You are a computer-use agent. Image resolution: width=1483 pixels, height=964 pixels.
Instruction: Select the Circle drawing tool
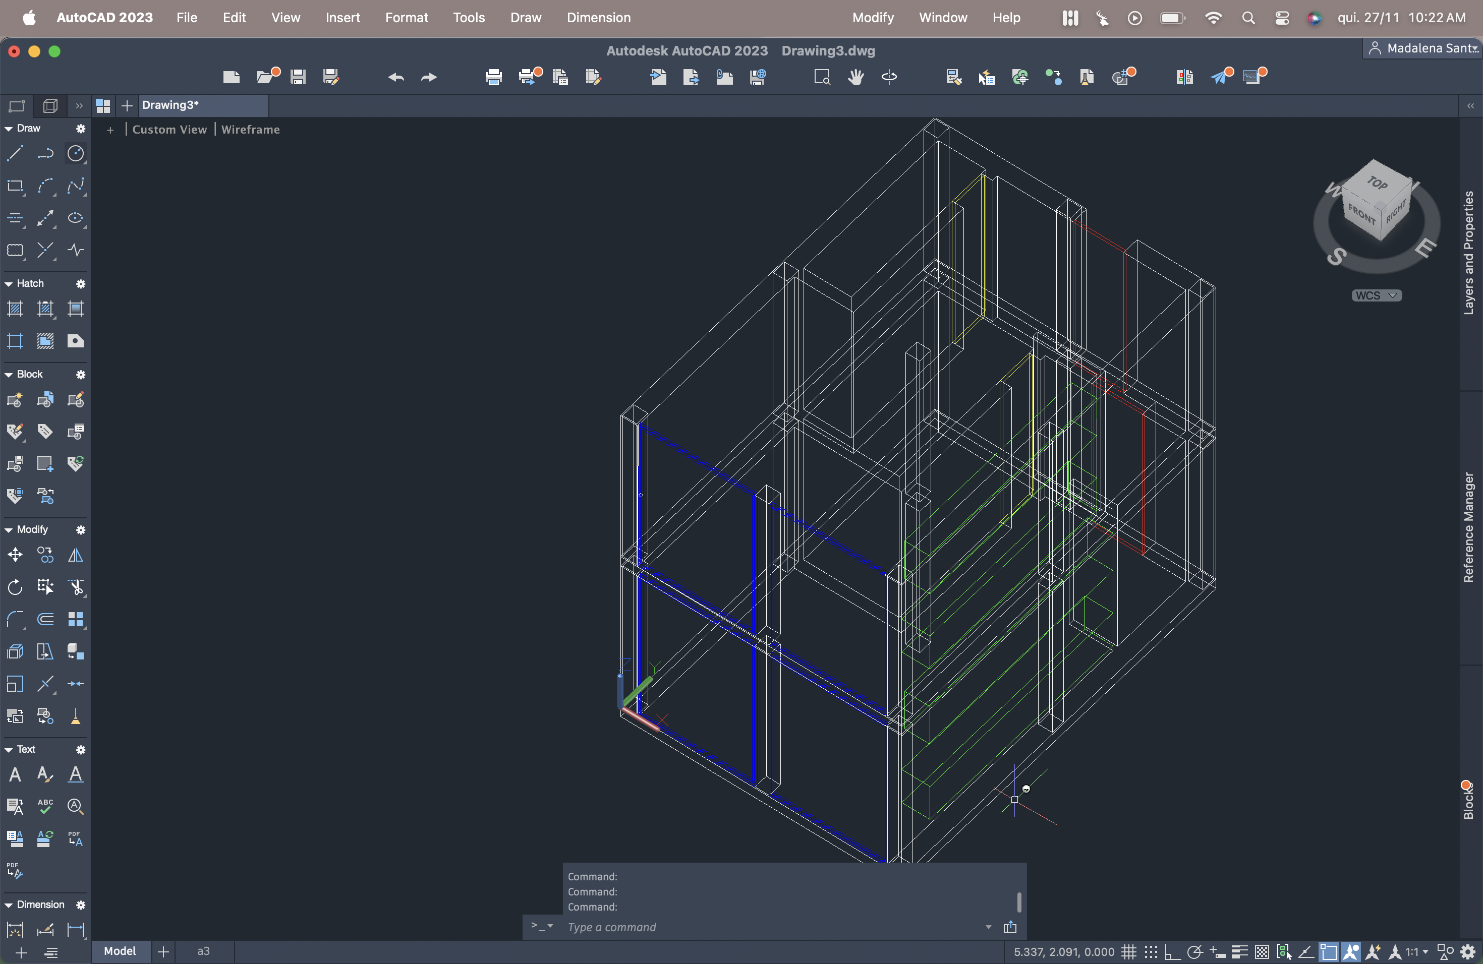(x=75, y=153)
